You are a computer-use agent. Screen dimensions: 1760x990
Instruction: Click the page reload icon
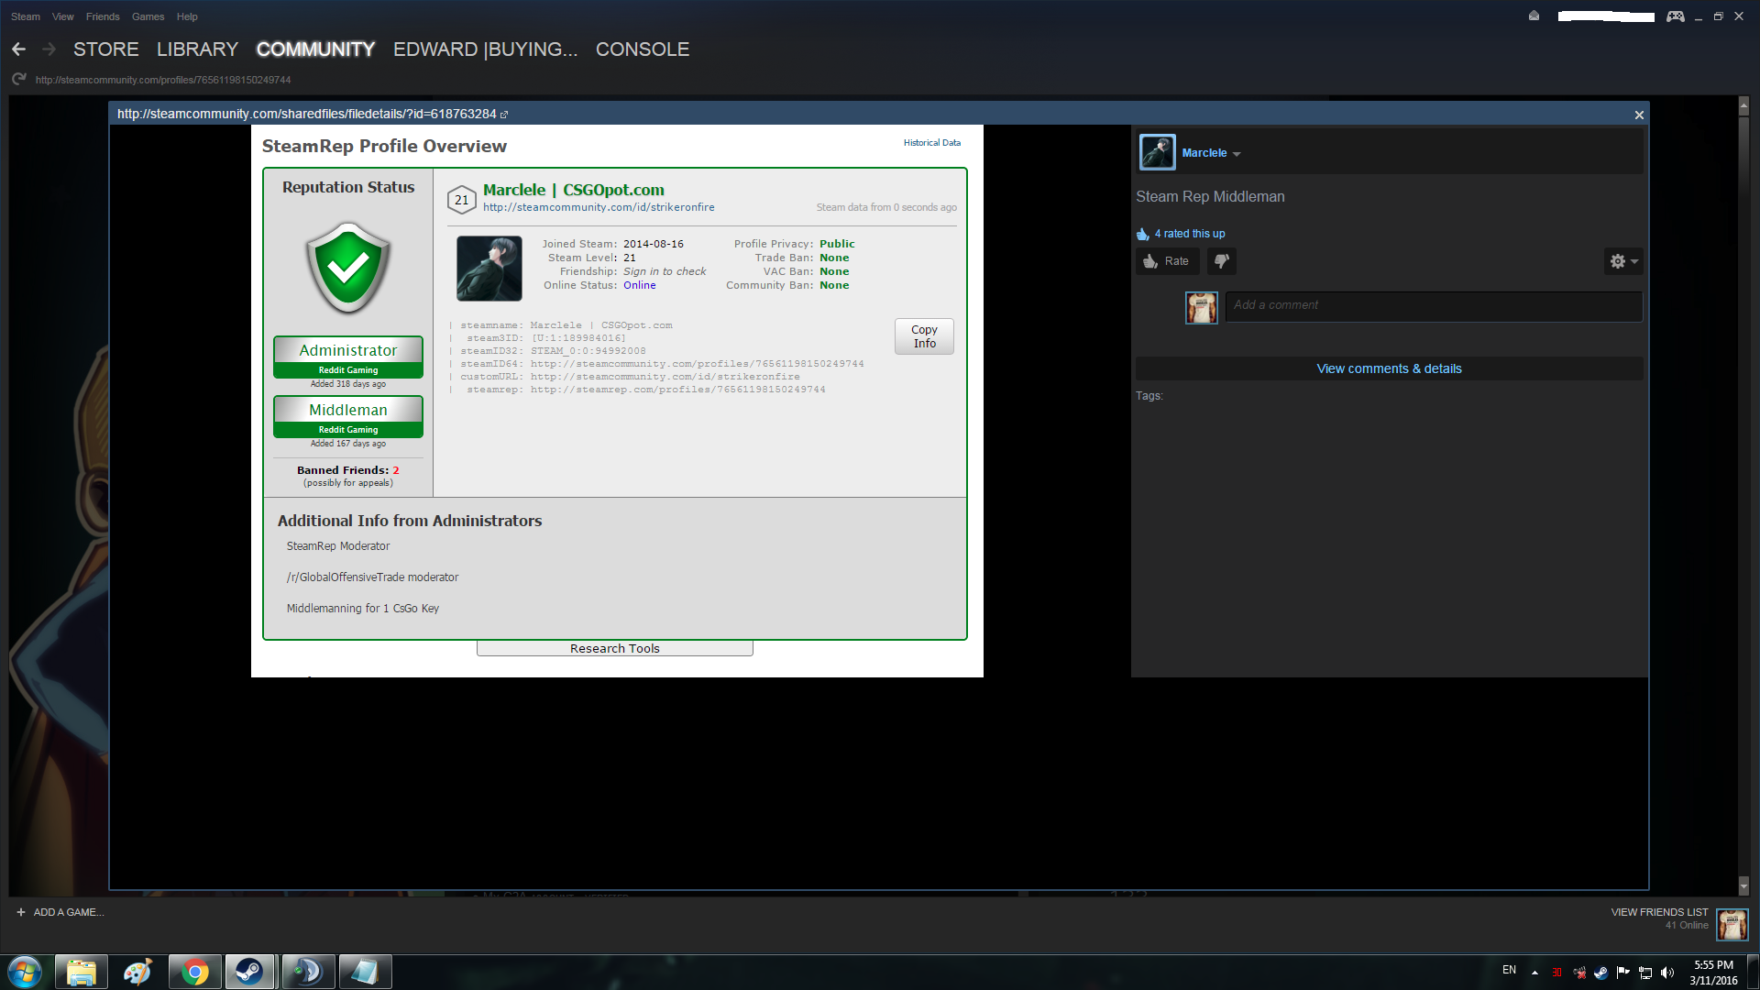pos(18,80)
